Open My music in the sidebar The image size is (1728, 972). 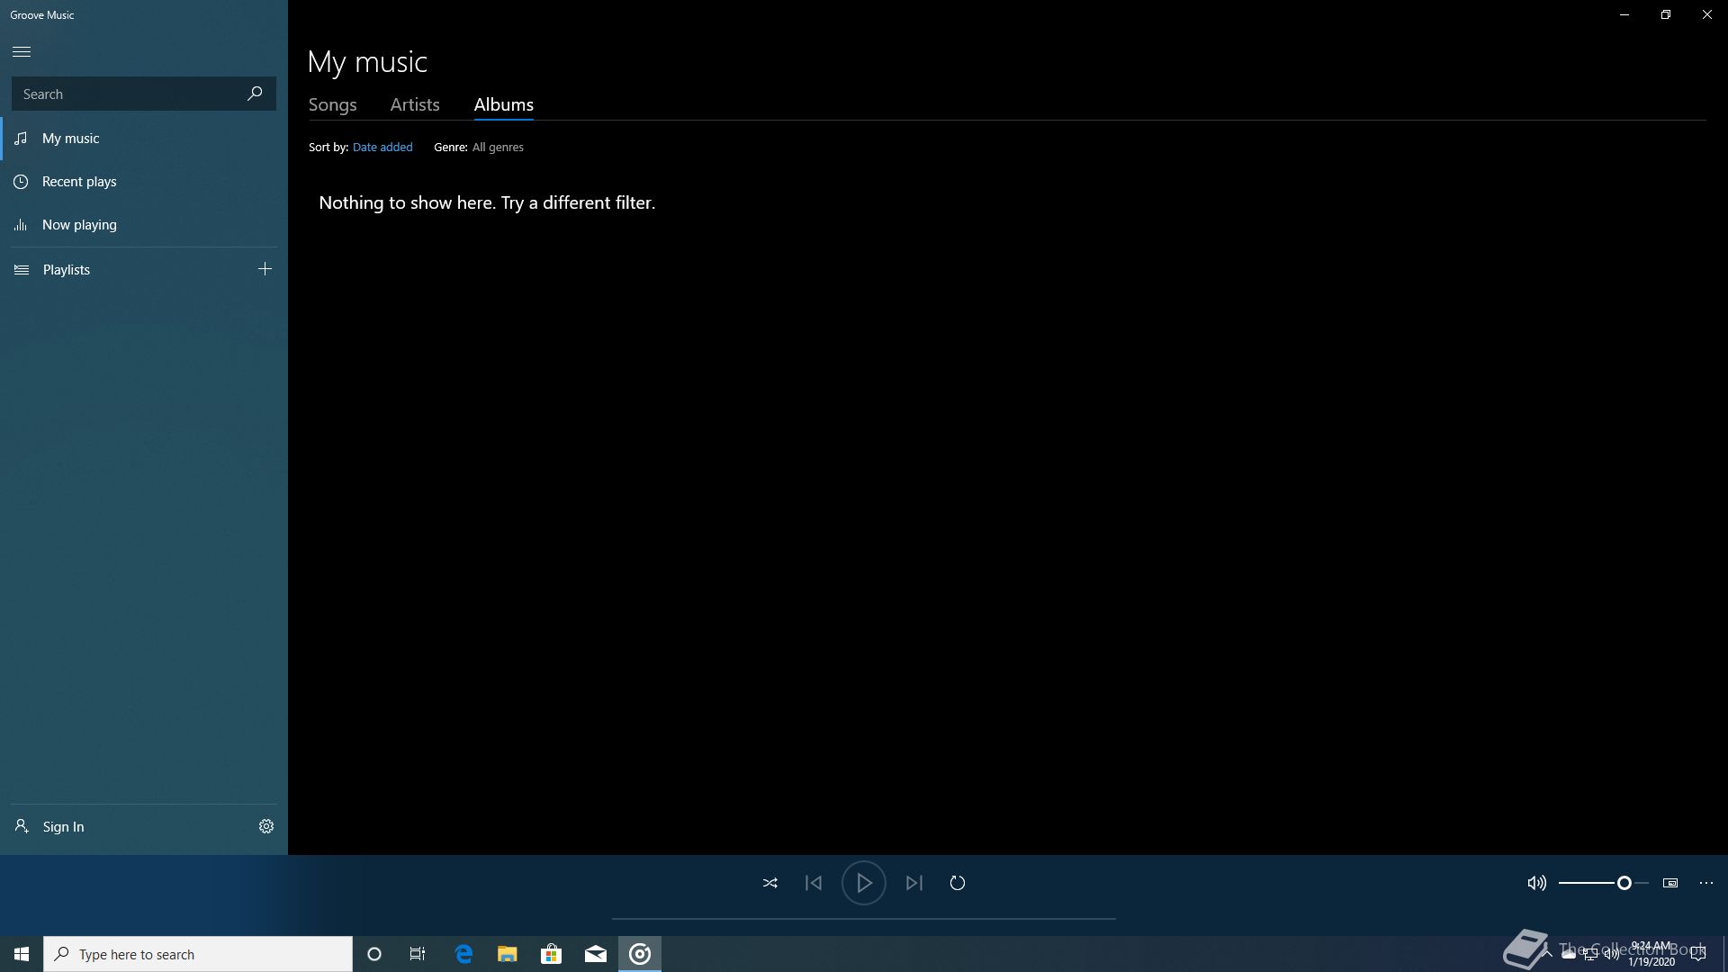pyautogui.click(x=144, y=139)
